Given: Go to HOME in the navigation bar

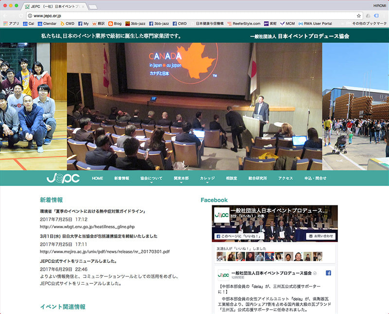Looking at the screenshot, I should click(97, 179).
